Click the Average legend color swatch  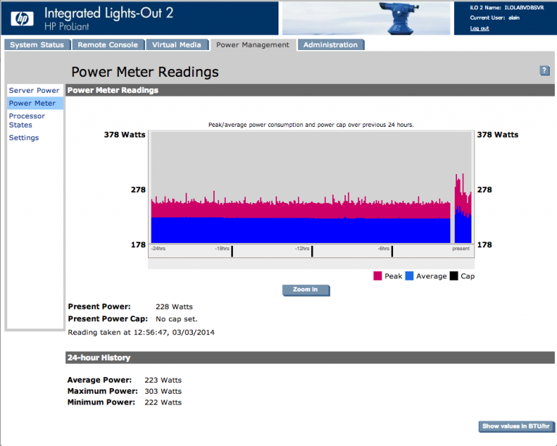click(409, 276)
